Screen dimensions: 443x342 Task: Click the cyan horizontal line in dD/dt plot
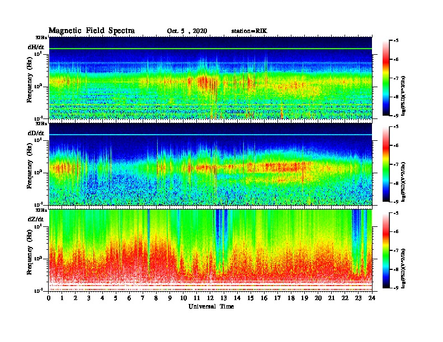click(210, 135)
